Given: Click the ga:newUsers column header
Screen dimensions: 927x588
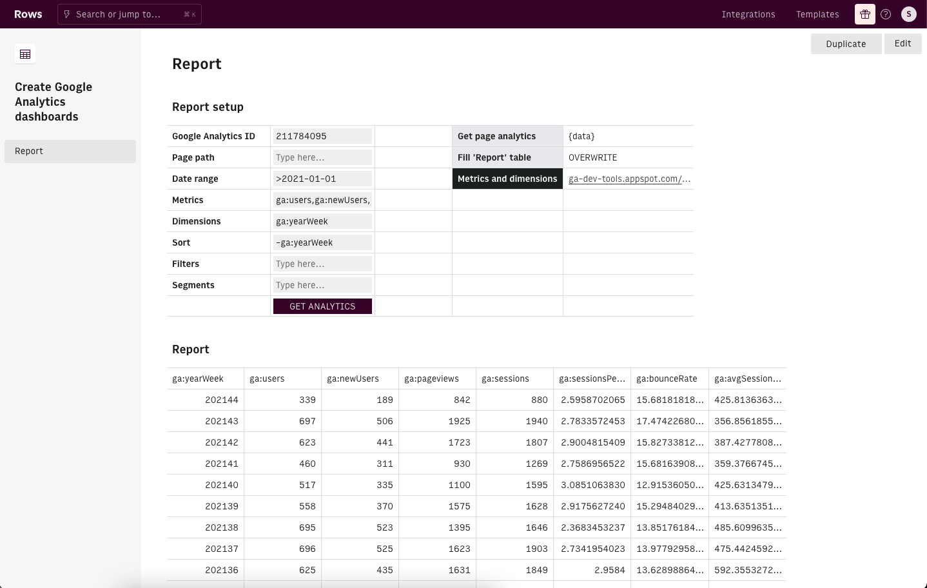Looking at the screenshot, I should 360,378.
